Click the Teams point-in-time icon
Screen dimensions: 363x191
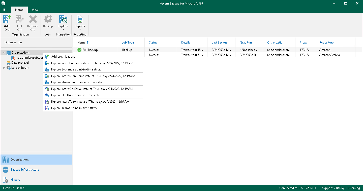[x=47, y=108]
